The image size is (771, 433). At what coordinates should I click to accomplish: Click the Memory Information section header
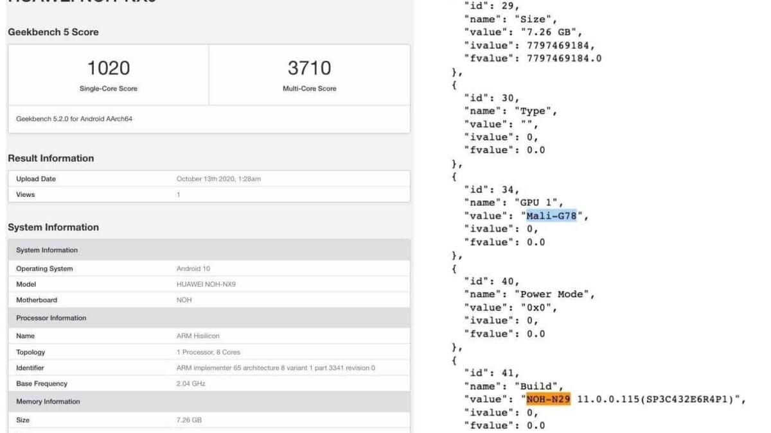coord(48,402)
